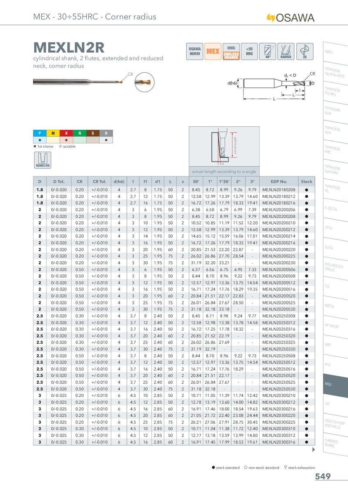Click the 1°30' column header

point(224,182)
